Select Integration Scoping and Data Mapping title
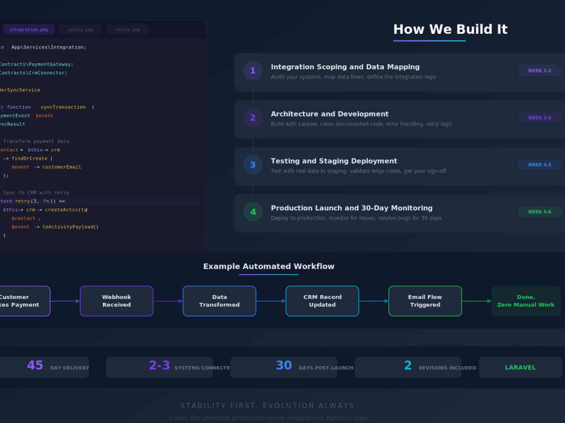Screen dimensions: 565x423 pos(345,67)
